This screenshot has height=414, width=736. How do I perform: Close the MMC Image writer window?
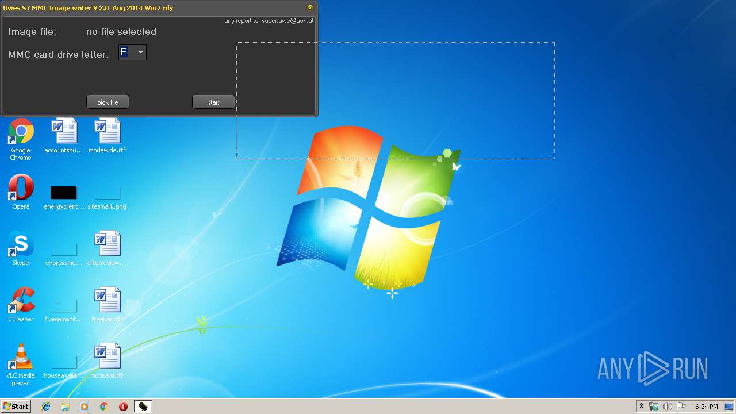click(310, 7)
